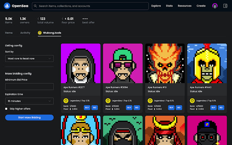
Task: Click Start Mass Bidding button
Action: [x=29, y=117]
